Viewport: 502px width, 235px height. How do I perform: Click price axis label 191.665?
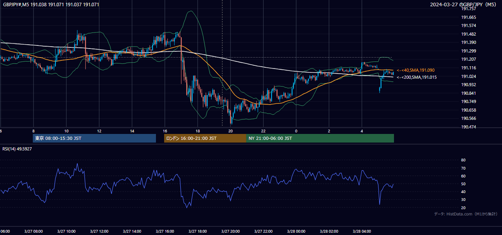[x=468, y=17]
